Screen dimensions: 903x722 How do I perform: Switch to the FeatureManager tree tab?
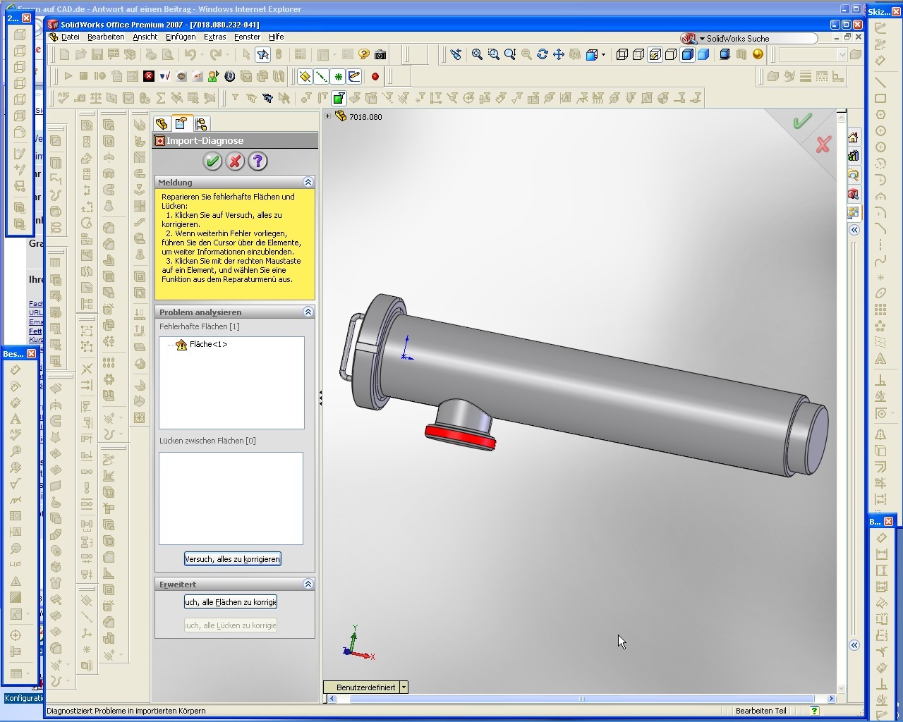pyautogui.click(x=162, y=124)
